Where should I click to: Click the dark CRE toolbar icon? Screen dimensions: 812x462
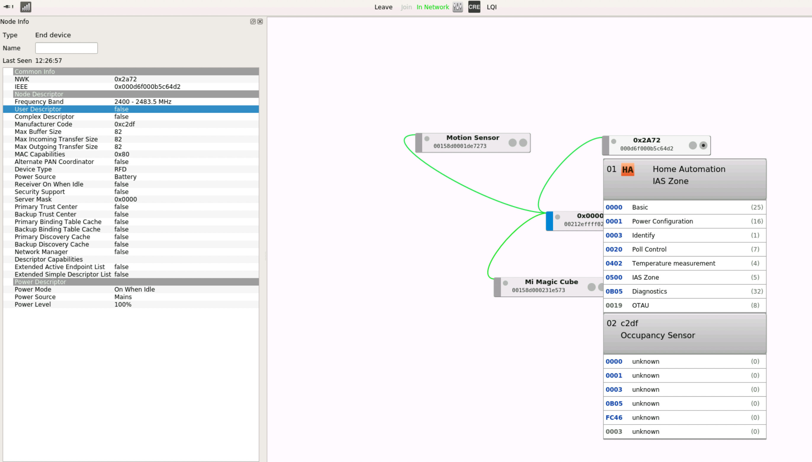(474, 7)
